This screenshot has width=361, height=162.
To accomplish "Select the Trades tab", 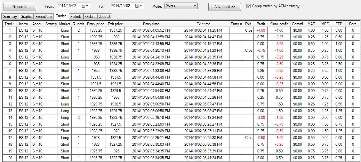I will click(x=61, y=16).
